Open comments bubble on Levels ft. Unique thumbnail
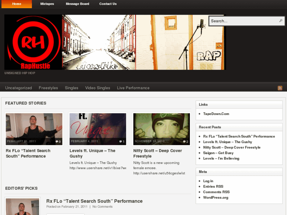287x215 pixels. 122,142
